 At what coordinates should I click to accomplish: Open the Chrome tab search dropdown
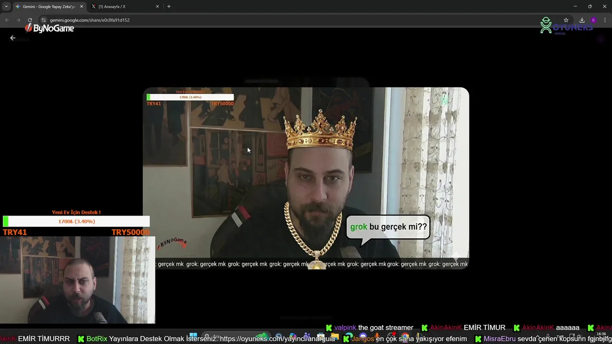6,7
